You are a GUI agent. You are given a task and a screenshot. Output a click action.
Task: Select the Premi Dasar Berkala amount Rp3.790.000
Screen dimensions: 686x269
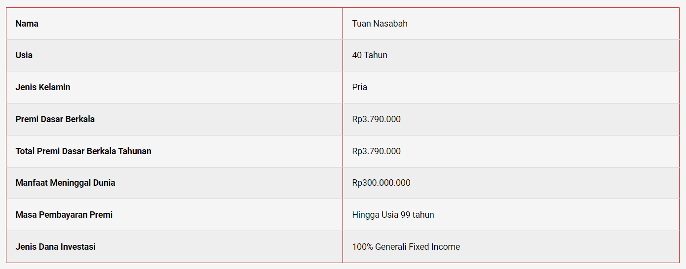377,119
